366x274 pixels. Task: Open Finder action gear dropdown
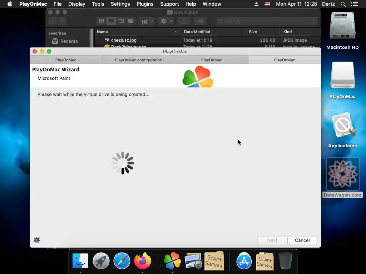(166, 21)
